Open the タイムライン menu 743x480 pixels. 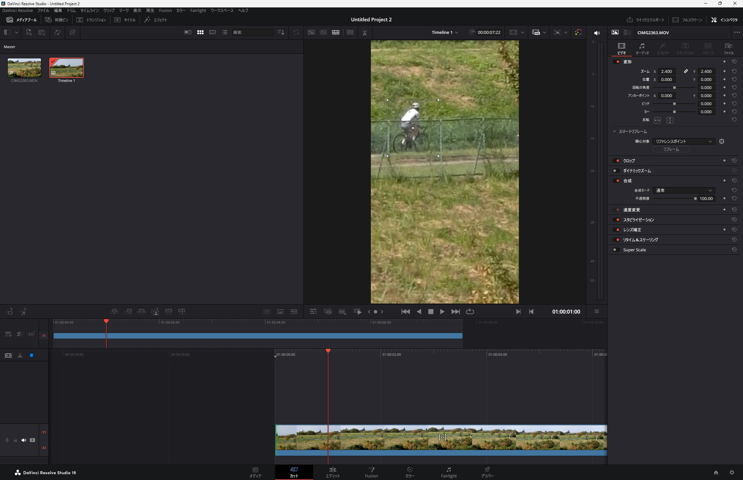[89, 10]
